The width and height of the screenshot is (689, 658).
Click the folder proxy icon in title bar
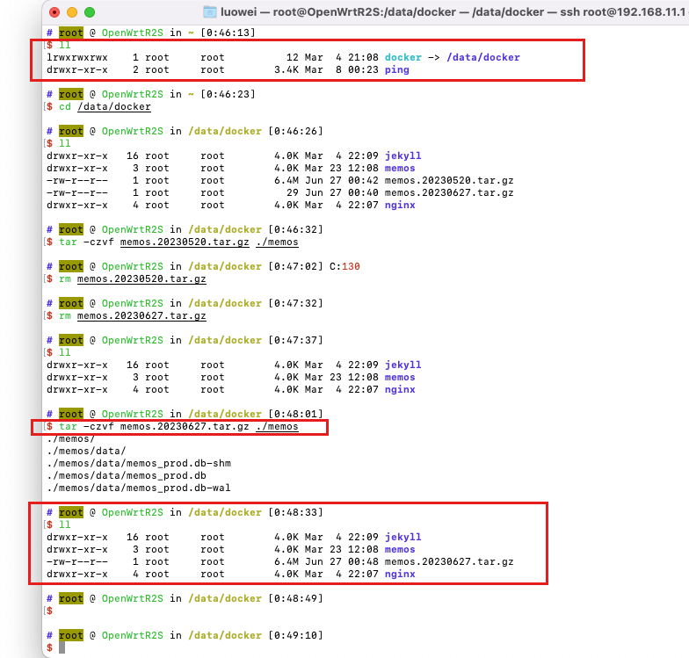tap(211, 12)
